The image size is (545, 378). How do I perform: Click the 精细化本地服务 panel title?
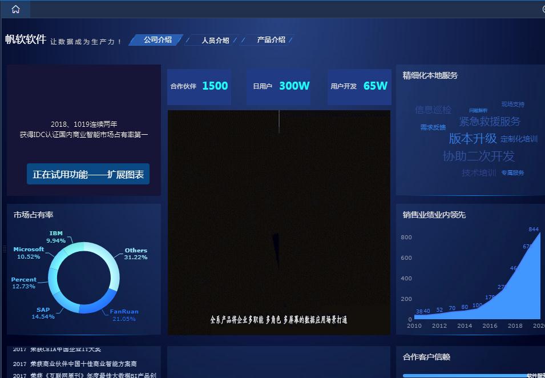click(x=430, y=75)
